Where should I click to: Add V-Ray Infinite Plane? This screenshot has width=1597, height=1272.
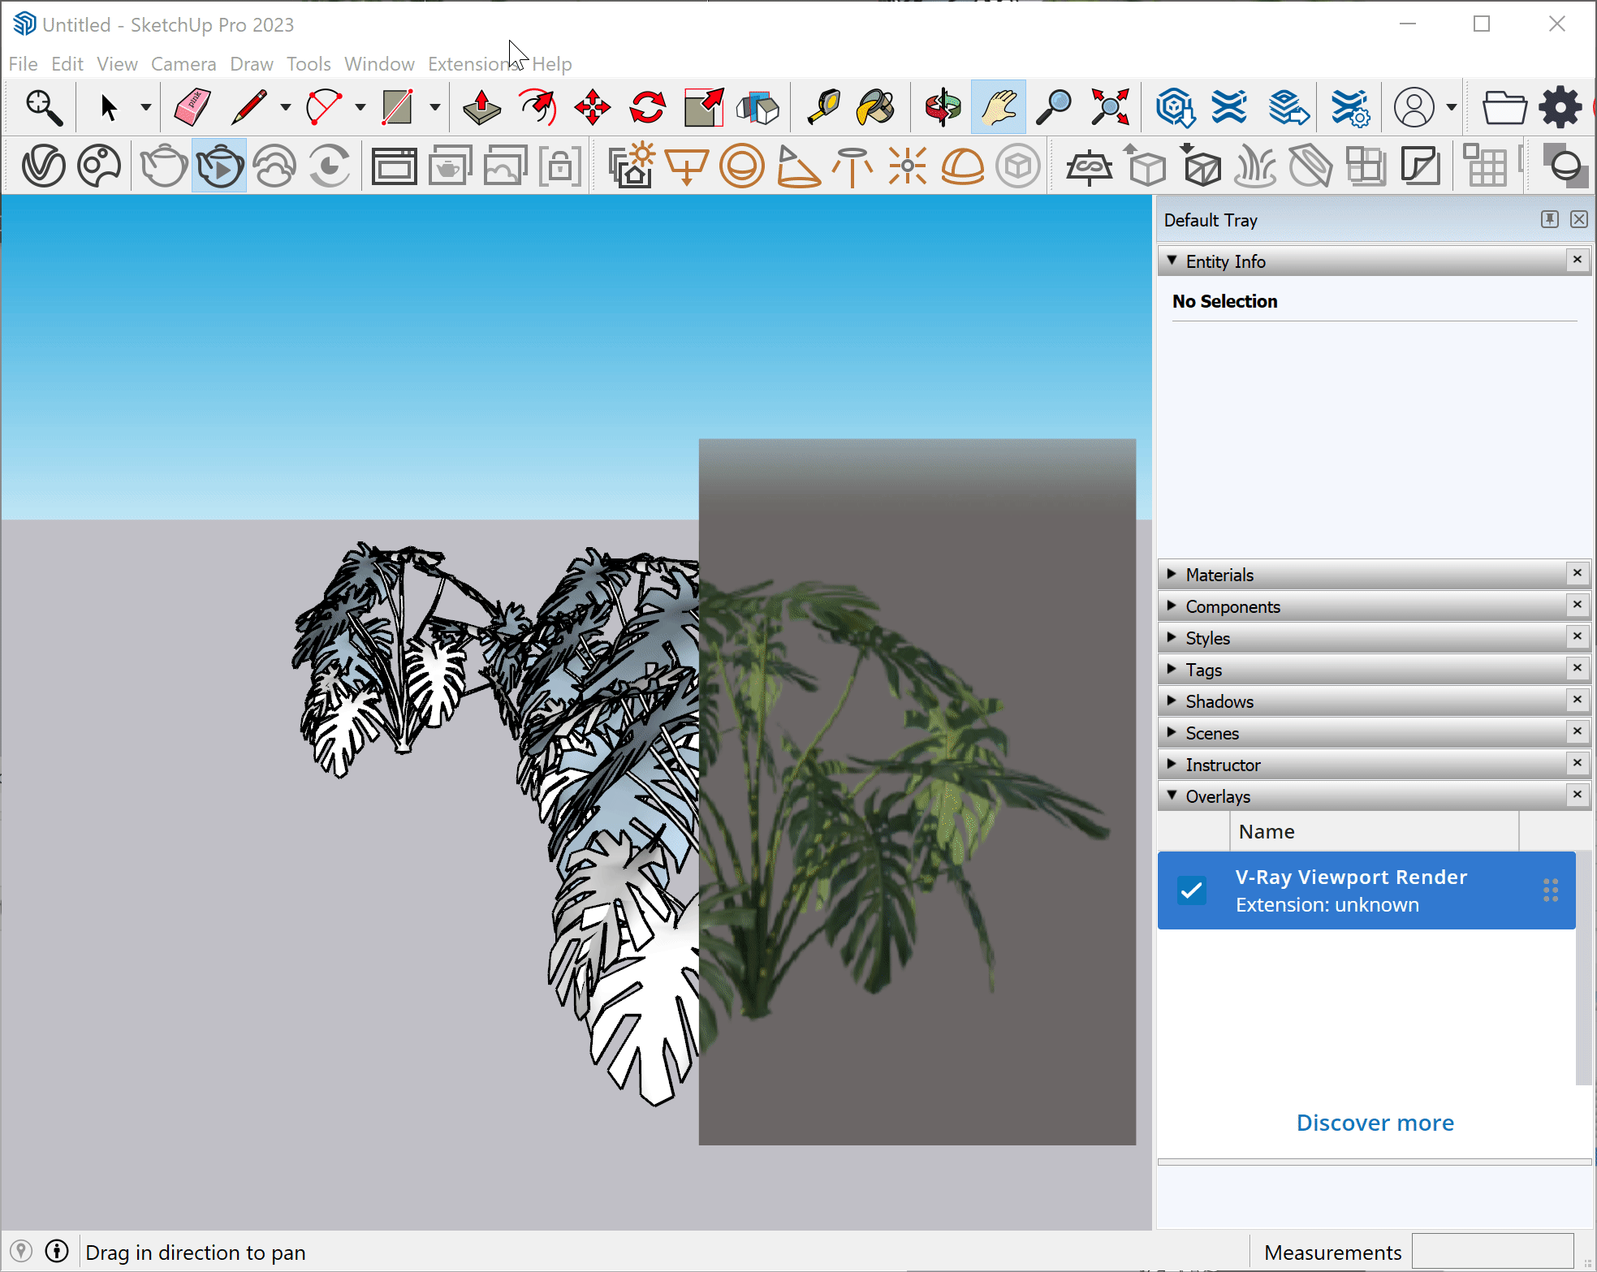tap(1090, 166)
